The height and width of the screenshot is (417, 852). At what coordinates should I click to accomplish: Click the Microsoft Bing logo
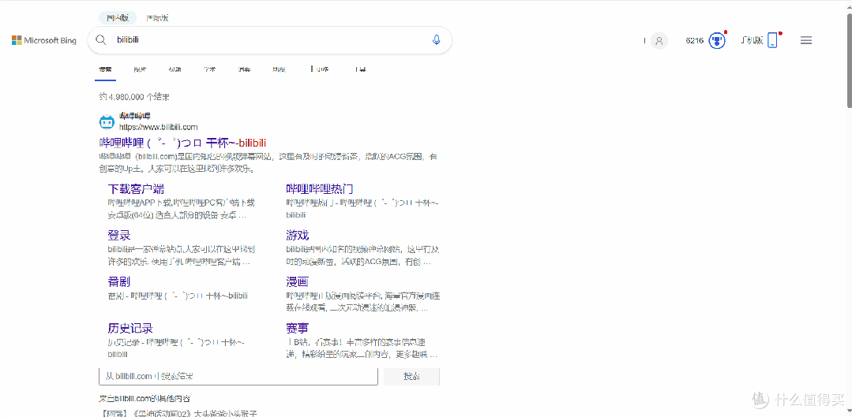44,40
